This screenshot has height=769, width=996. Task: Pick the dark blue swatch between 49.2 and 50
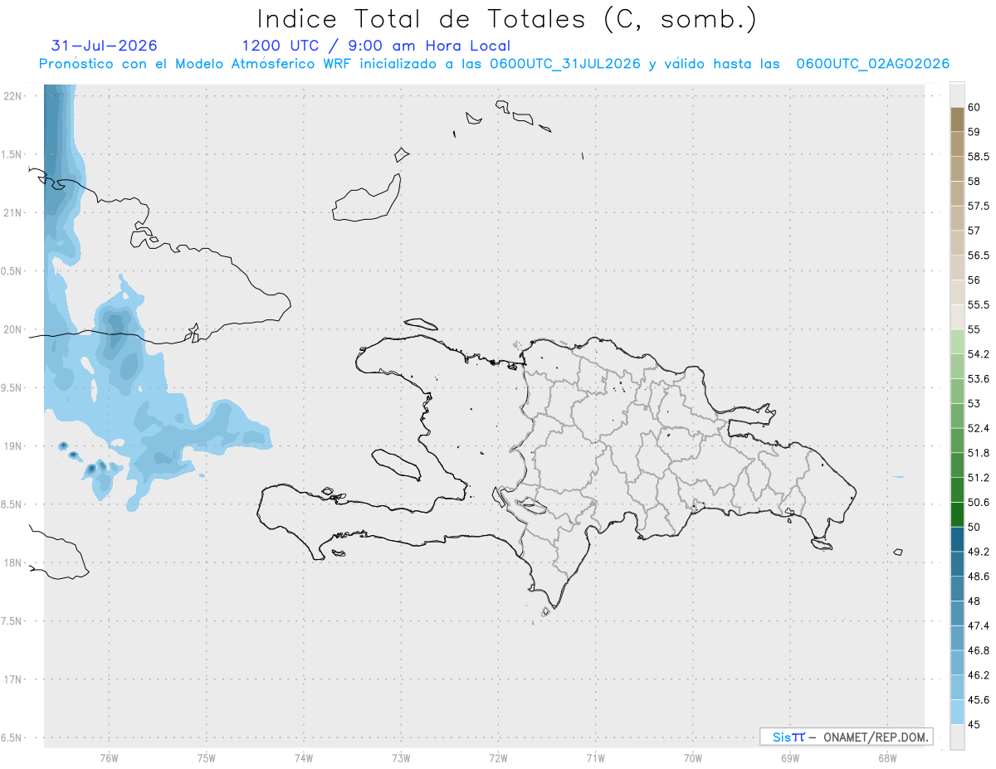click(957, 539)
